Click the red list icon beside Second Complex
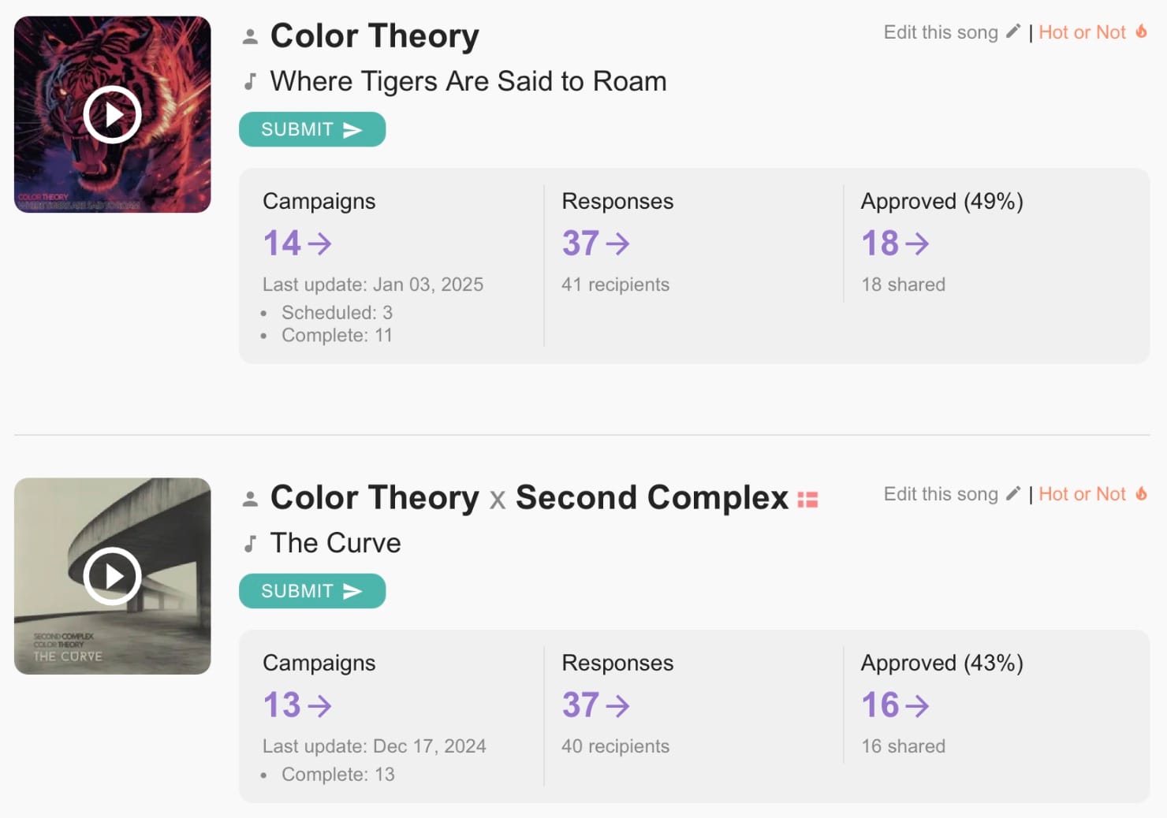1167x818 pixels. [x=807, y=500]
